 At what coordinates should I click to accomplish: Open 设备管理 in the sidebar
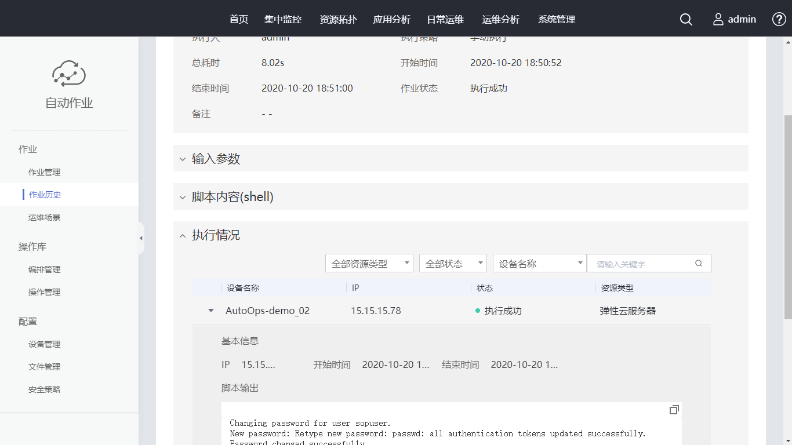pyautogui.click(x=45, y=344)
